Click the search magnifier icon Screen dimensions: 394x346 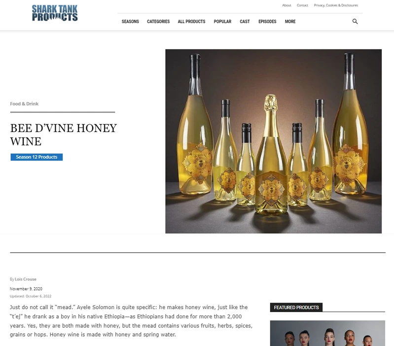(355, 21)
